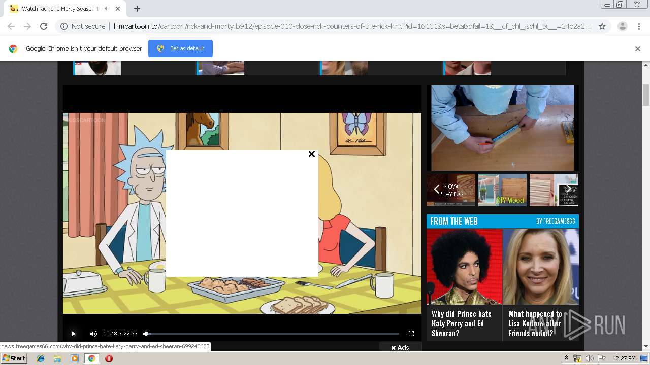Click scrollbar up arrow
Screen dimensions: 650x365
646,65
